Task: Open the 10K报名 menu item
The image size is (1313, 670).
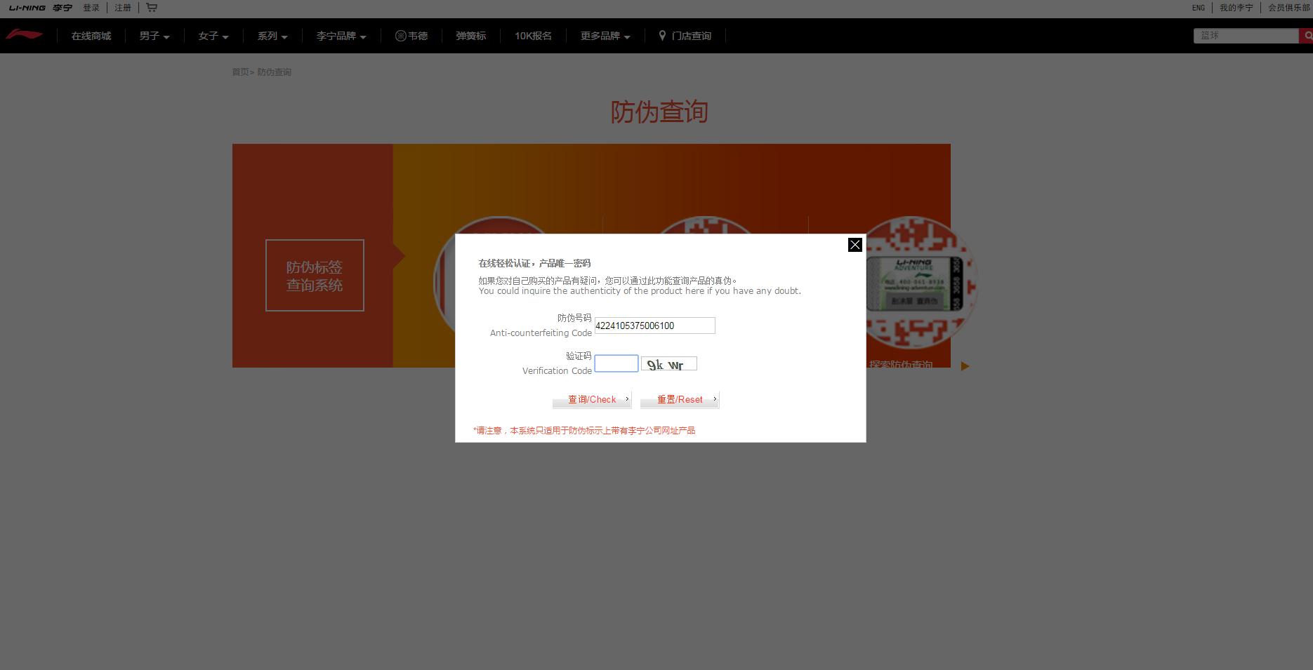Action: pos(533,36)
